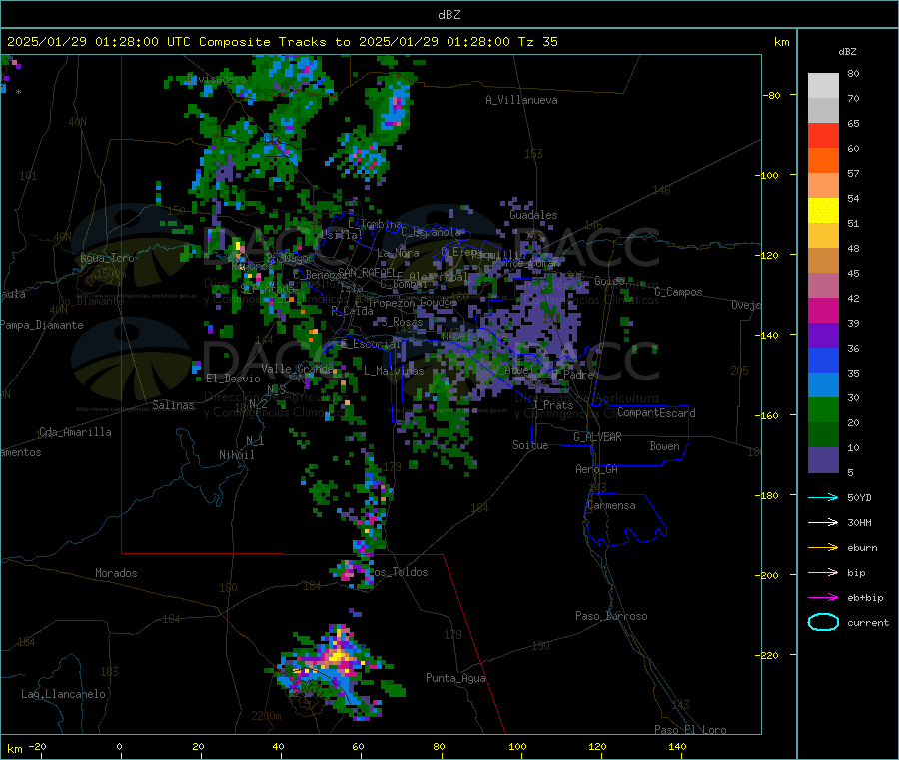Screen dimensions: 899x760
Task: Click the cyan 'current' ellipse legend icon
Action: click(823, 622)
